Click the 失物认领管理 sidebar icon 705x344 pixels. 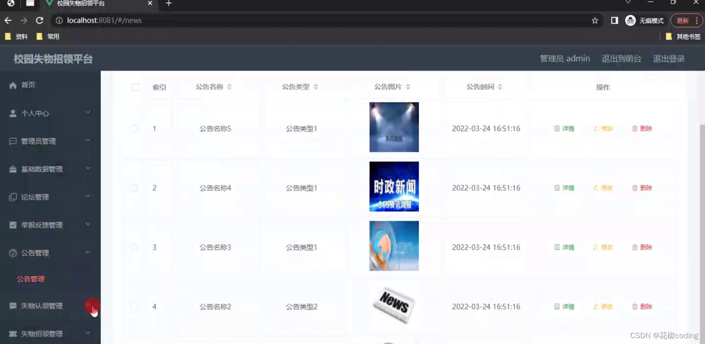(13, 306)
